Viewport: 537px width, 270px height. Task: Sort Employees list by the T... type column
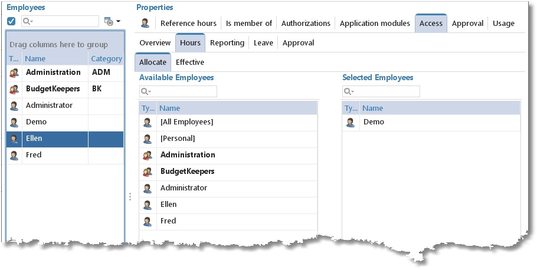point(14,58)
